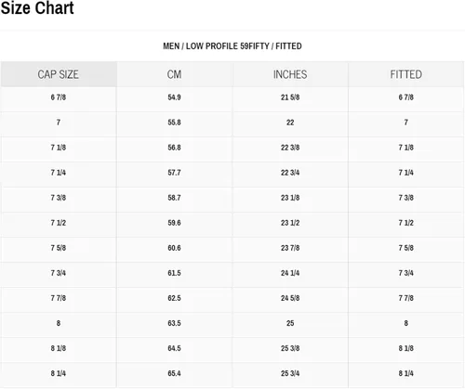Select fitted size 7 5/8 cell
The width and height of the screenshot is (465, 389).
pos(406,248)
